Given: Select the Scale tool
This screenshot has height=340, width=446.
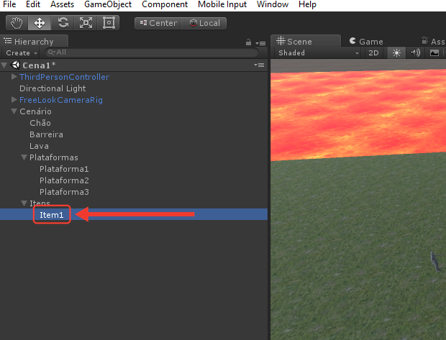Looking at the screenshot, I should 86,23.
